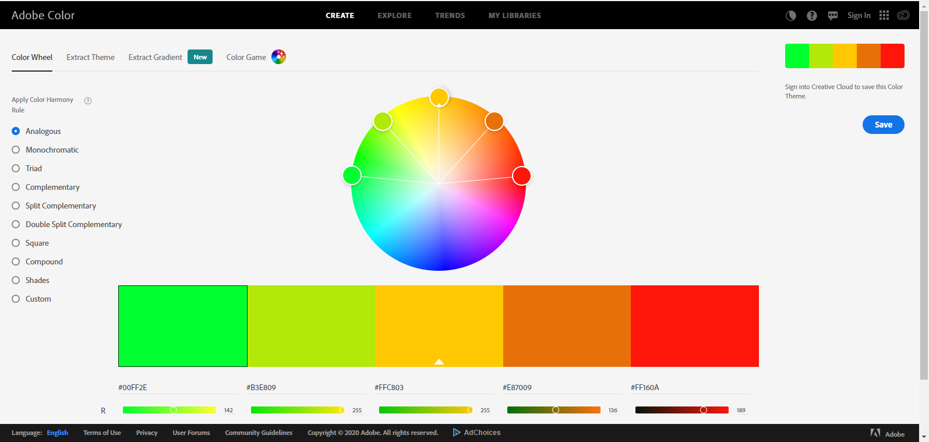The height and width of the screenshot is (442, 929).
Task: Switch to the Extract Theme tab
Action: pyautogui.click(x=90, y=57)
